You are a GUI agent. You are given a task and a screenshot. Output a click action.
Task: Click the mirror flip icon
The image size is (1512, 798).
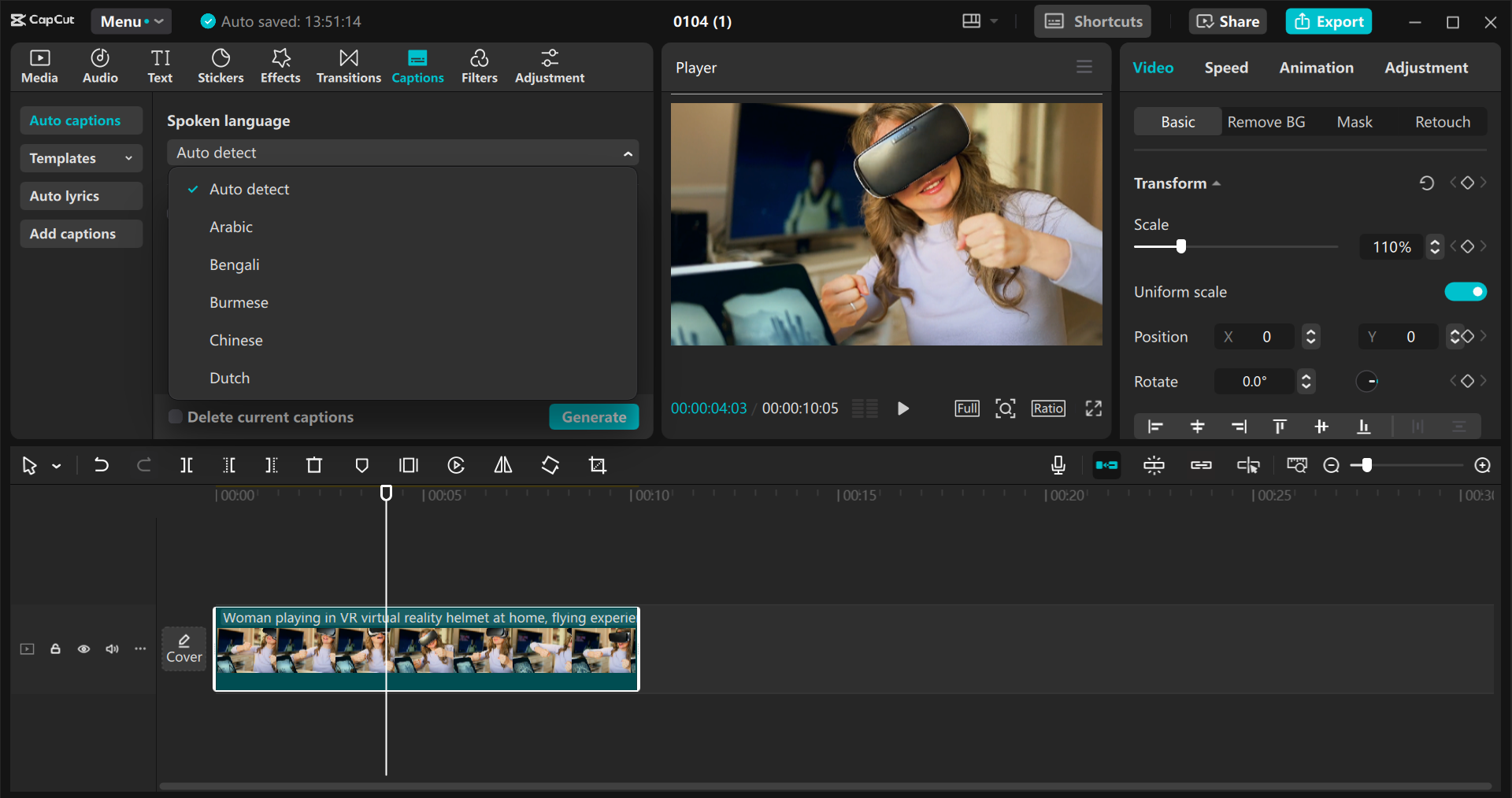point(503,465)
